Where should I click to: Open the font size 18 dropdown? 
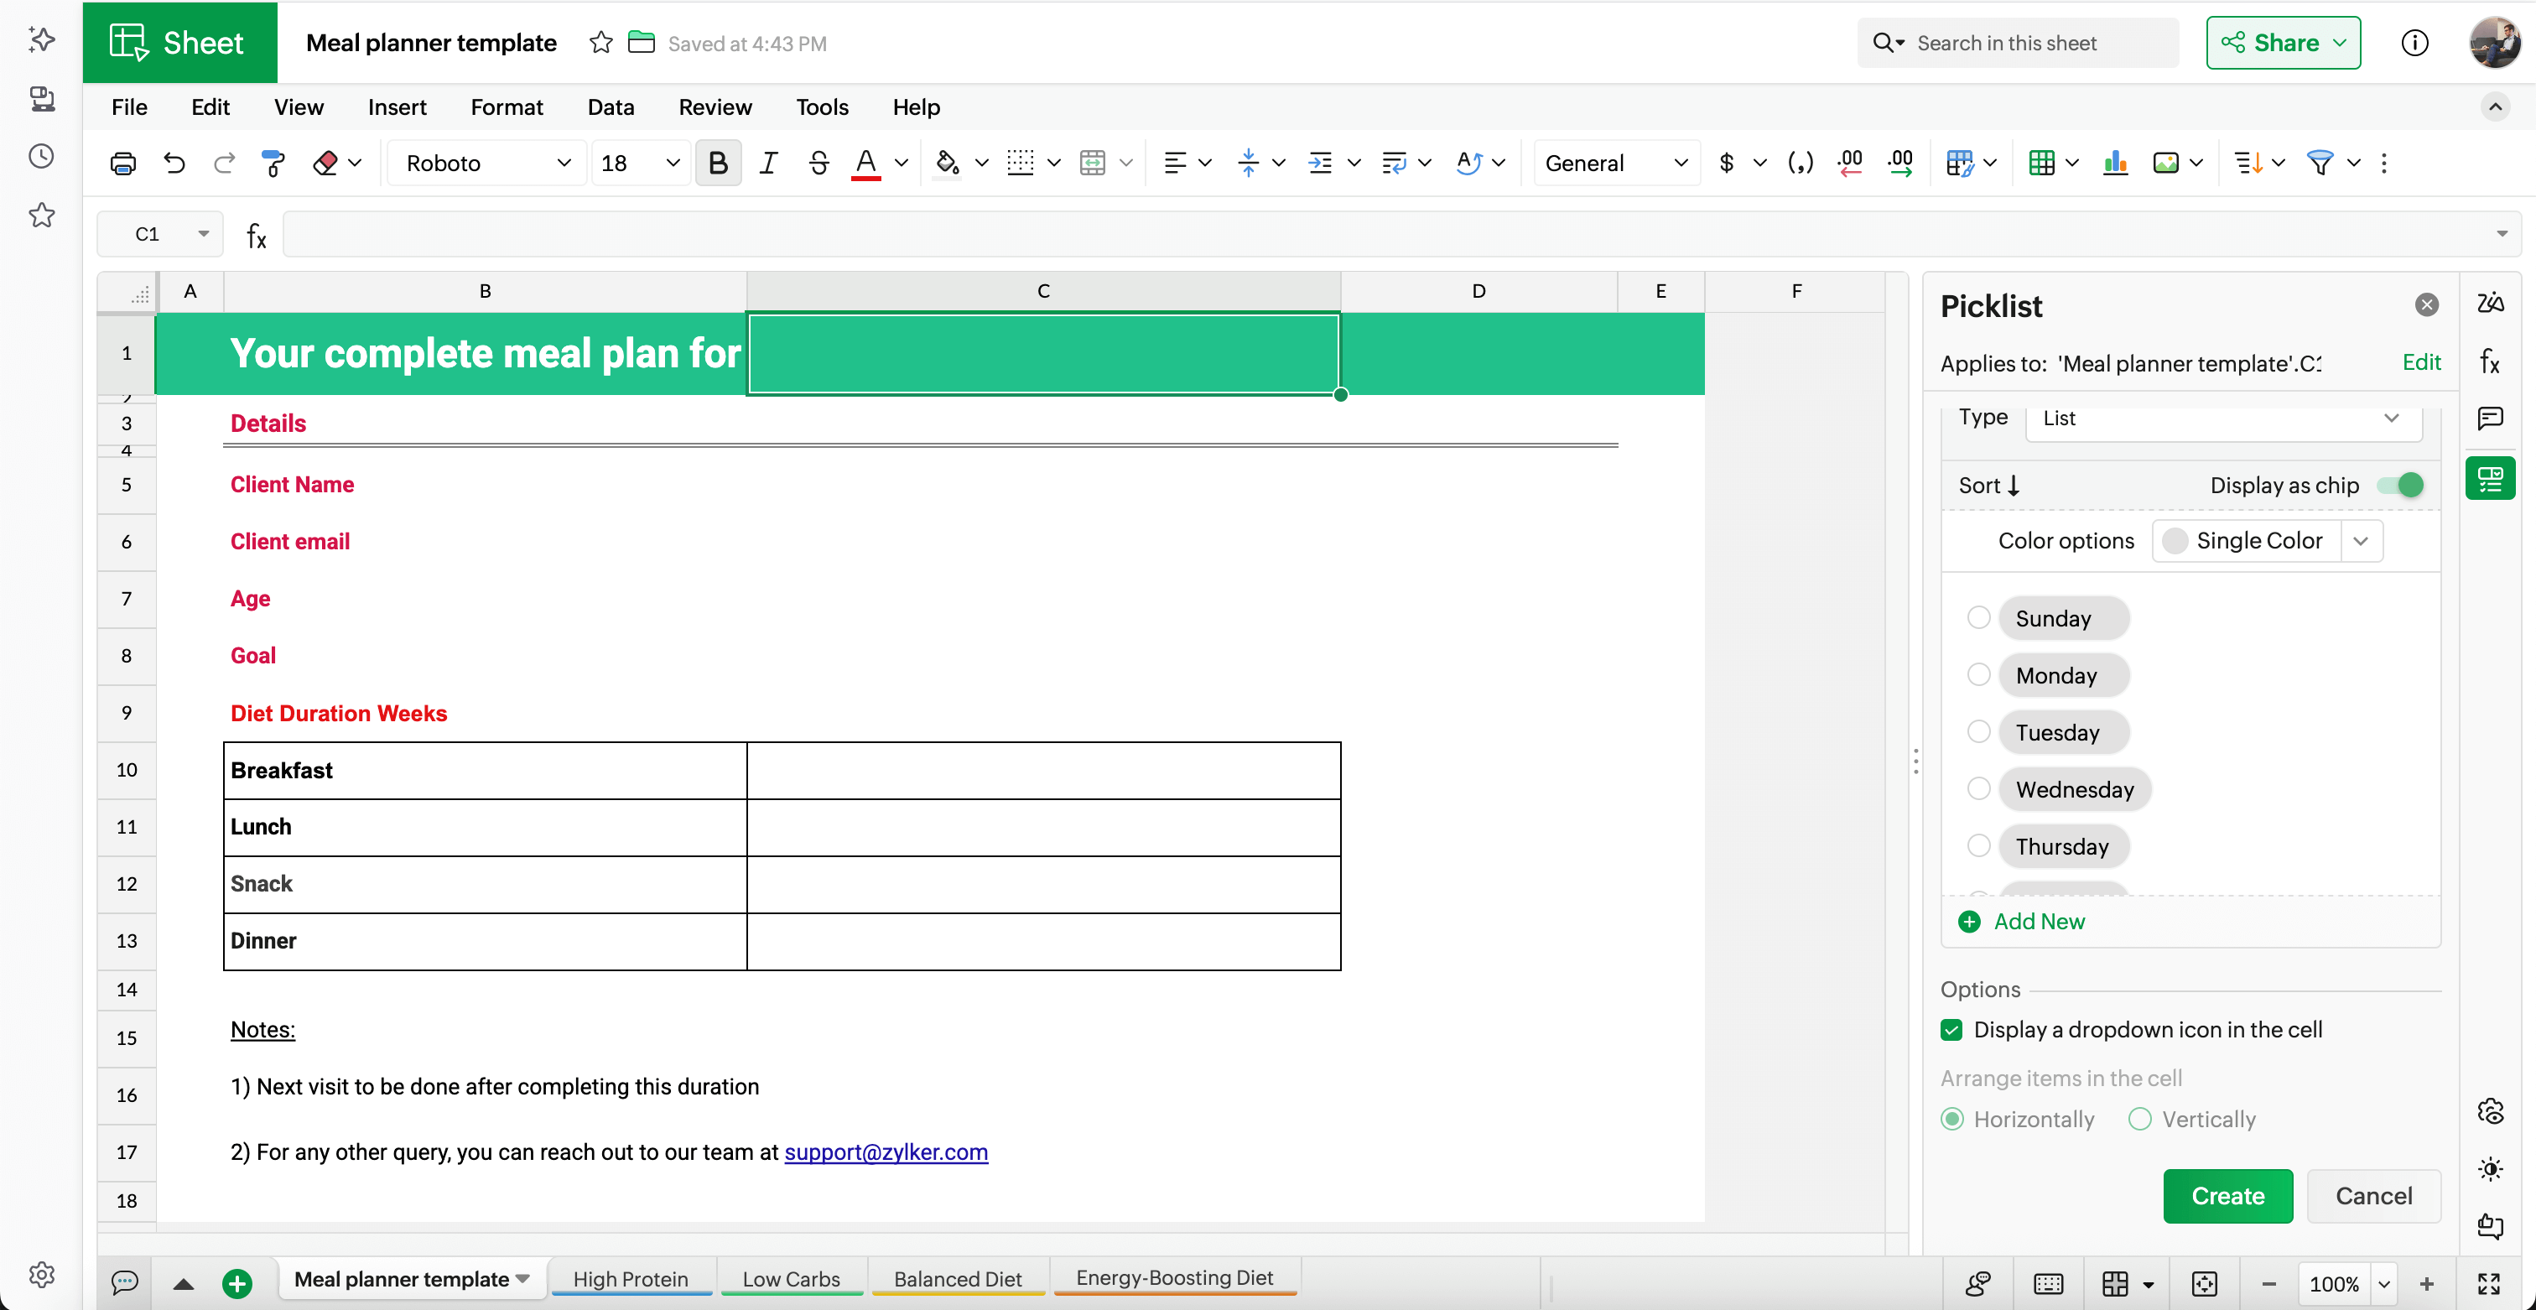coord(641,164)
